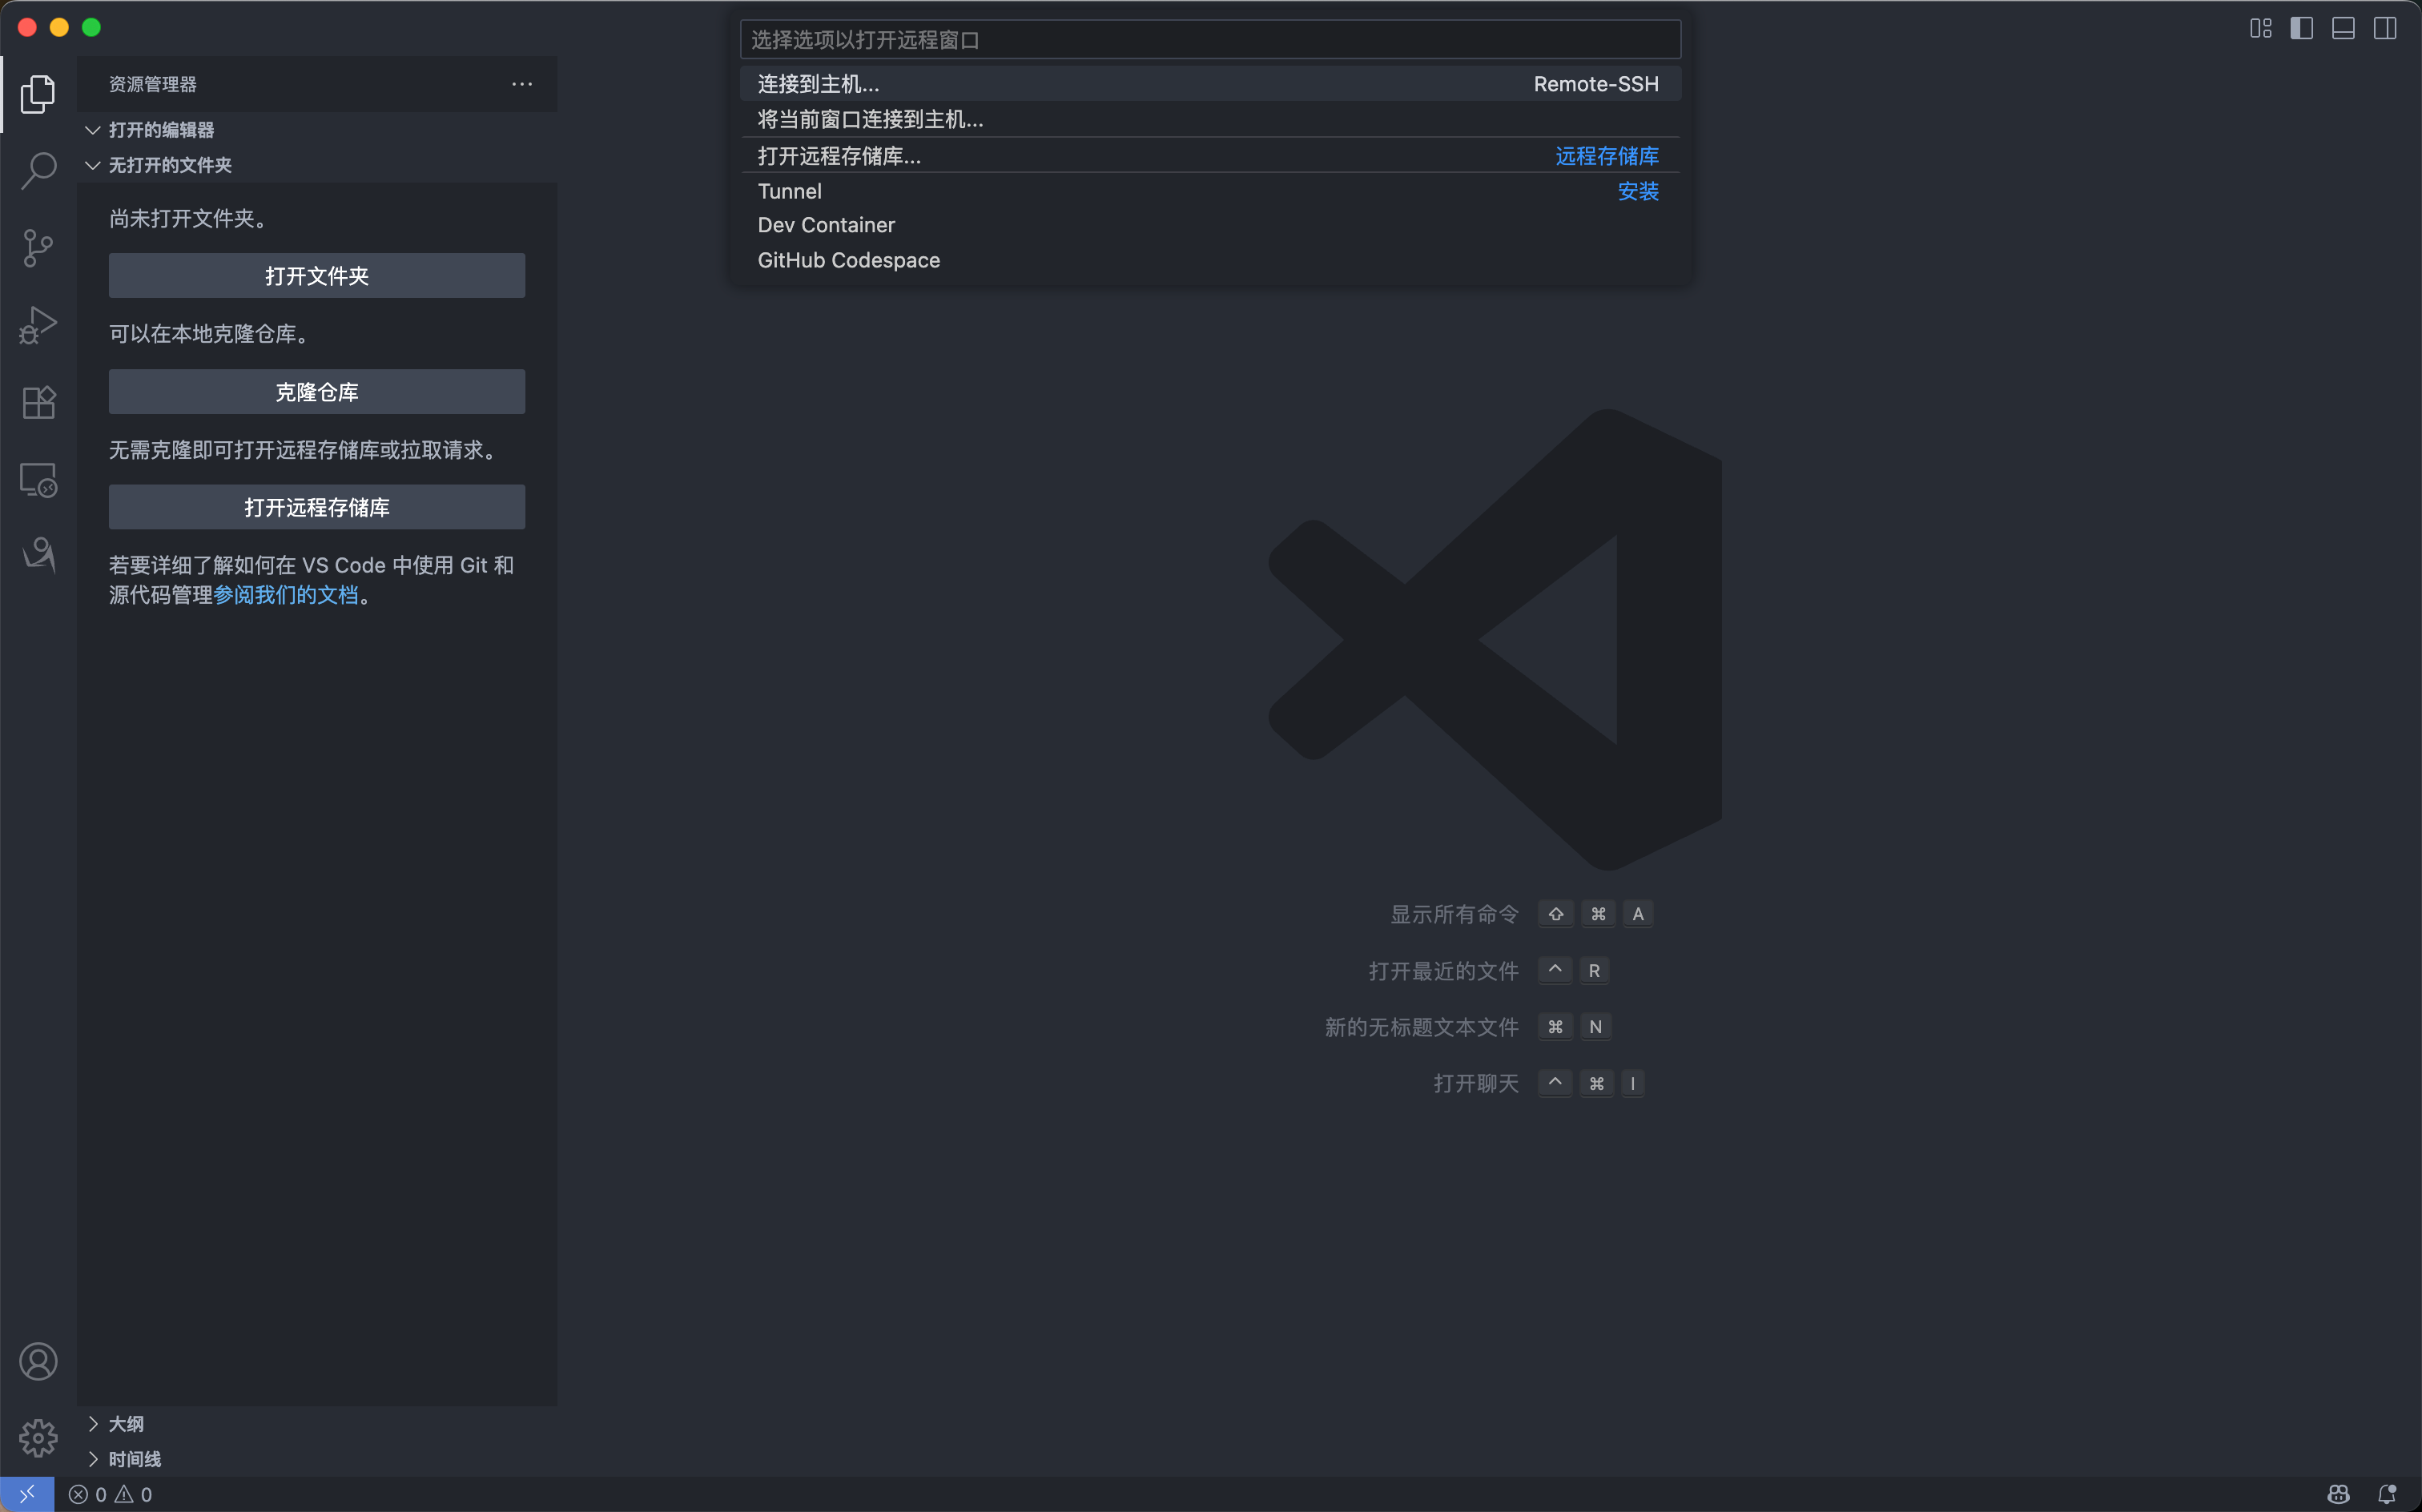
Task: Click the remote window option search field
Action: pos(1209,40)
